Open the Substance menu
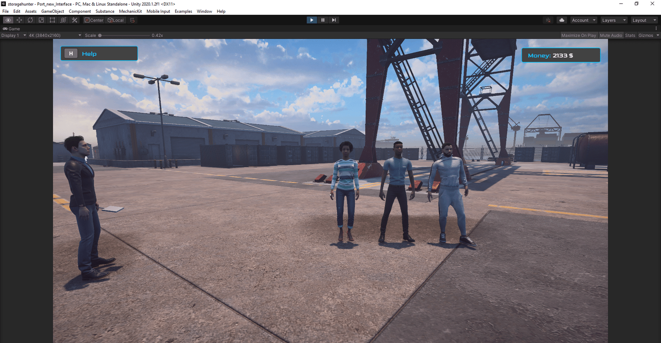Viewport: 661px width, 343px height. tap(105, 11)
